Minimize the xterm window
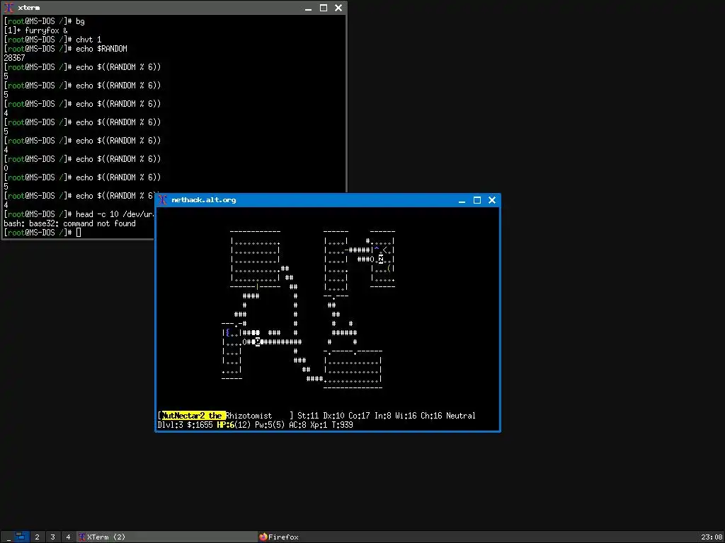 309,8
